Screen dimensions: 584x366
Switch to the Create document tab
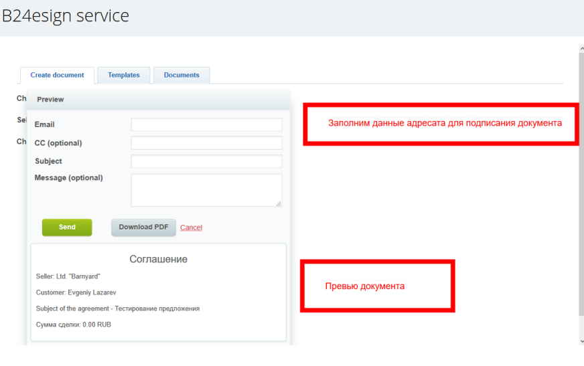pyautogui.click(x=57, y=75)
